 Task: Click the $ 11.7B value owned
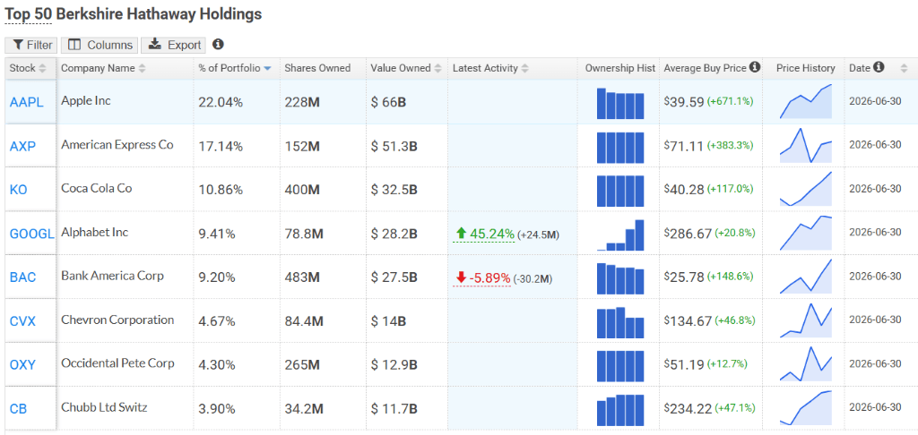394,409
